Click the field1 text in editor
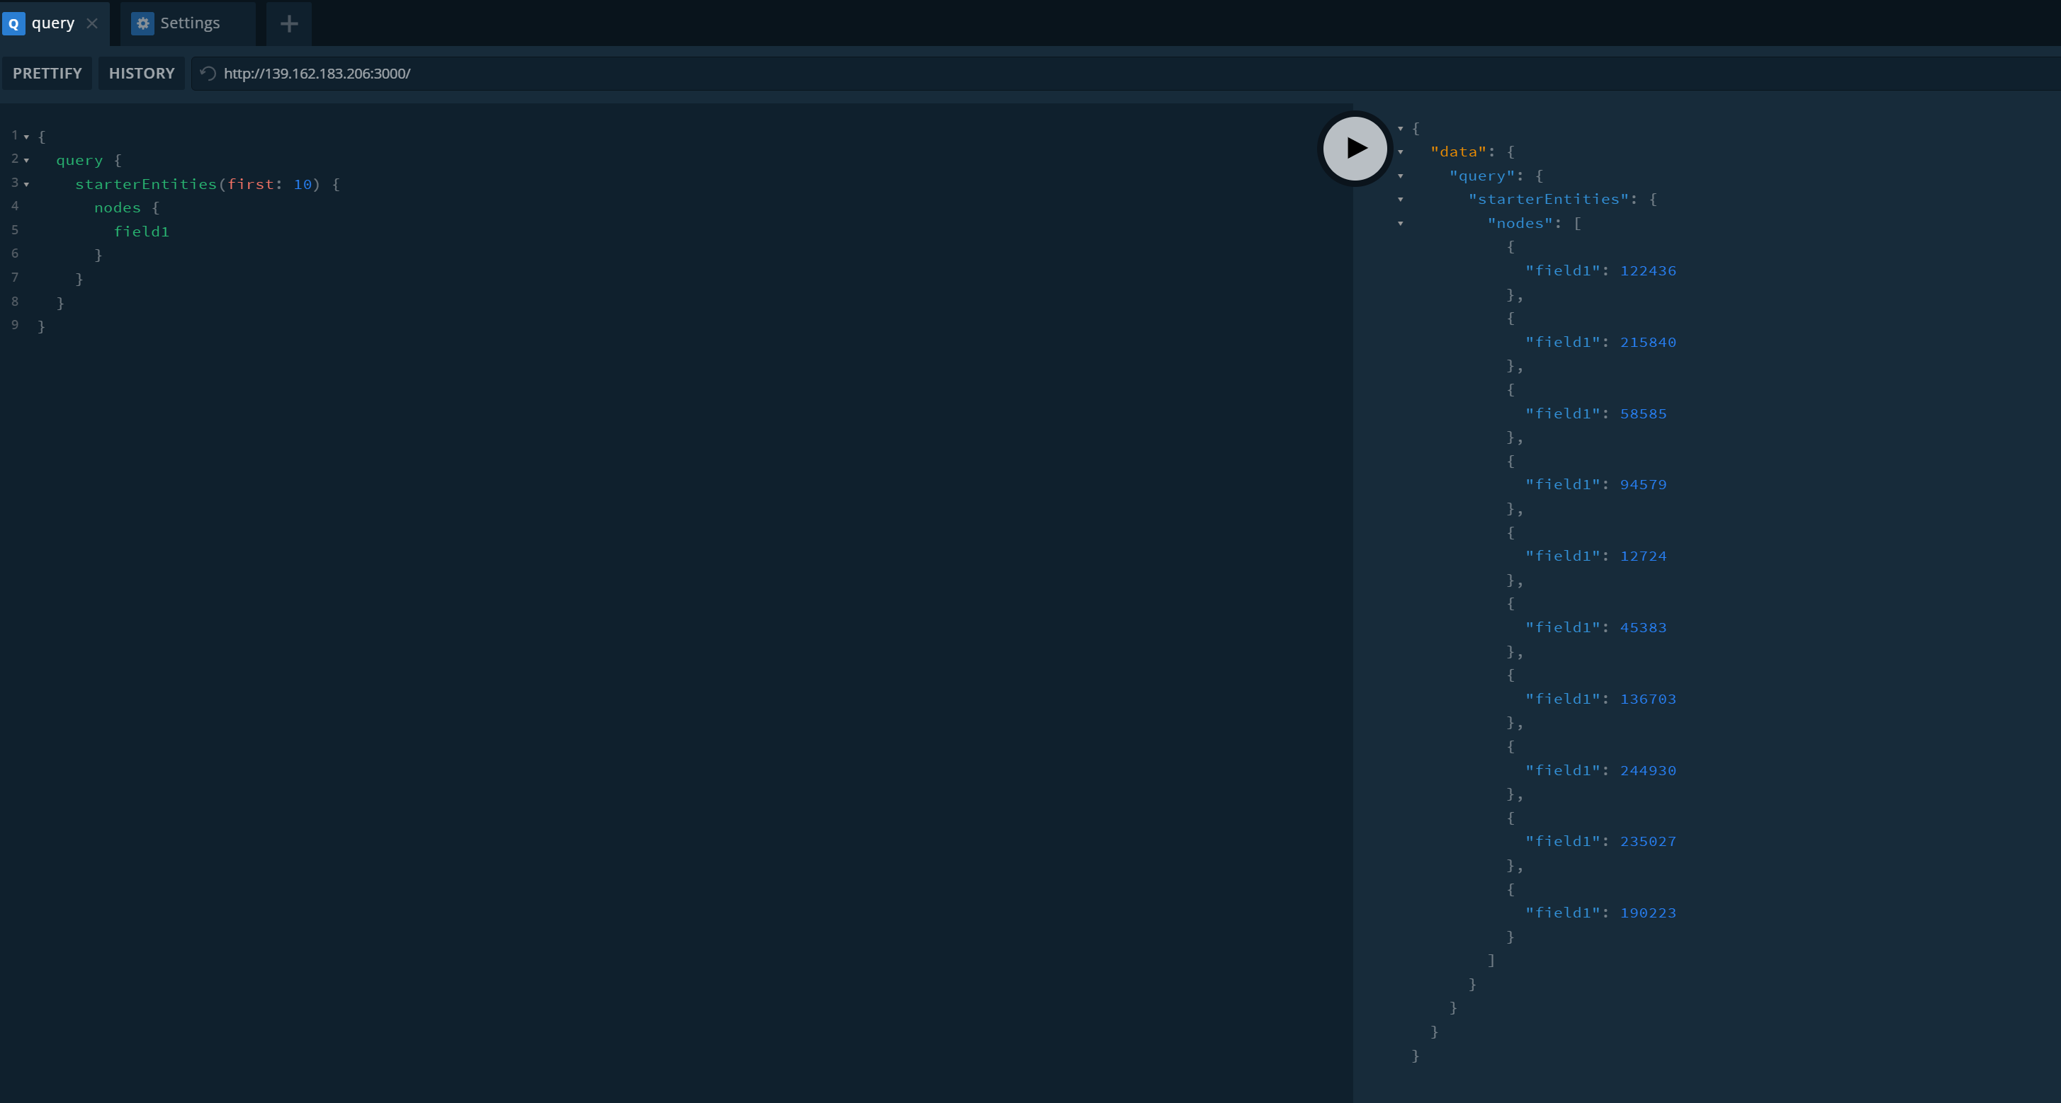 click(x=142, y=232)
